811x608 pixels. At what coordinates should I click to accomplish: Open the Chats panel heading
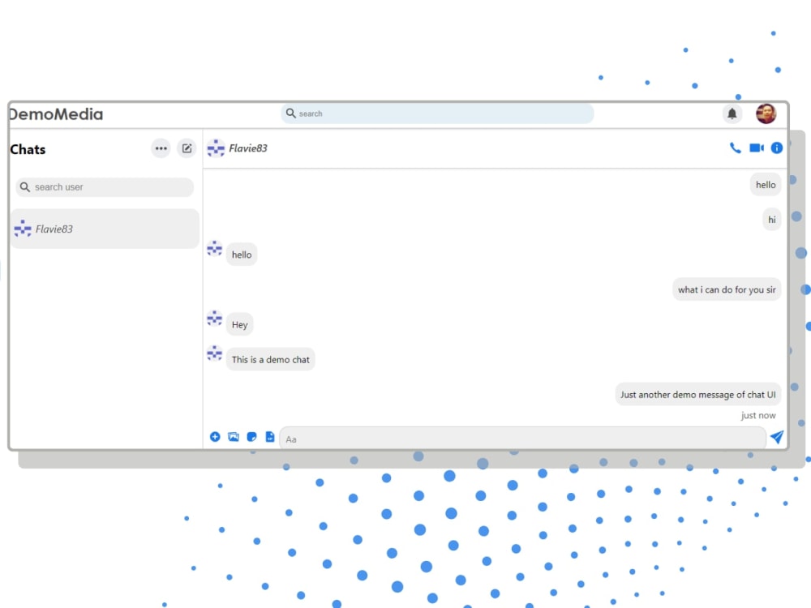click(28, 149)
